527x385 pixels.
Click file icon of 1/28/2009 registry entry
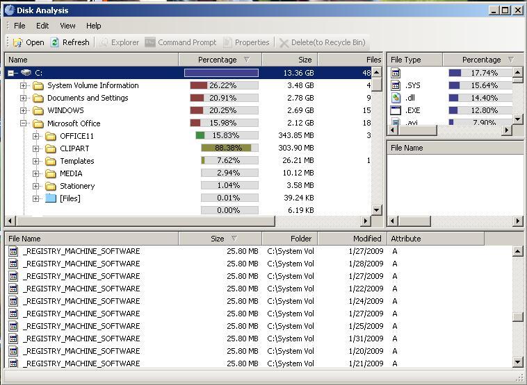(x=13, y=264)
